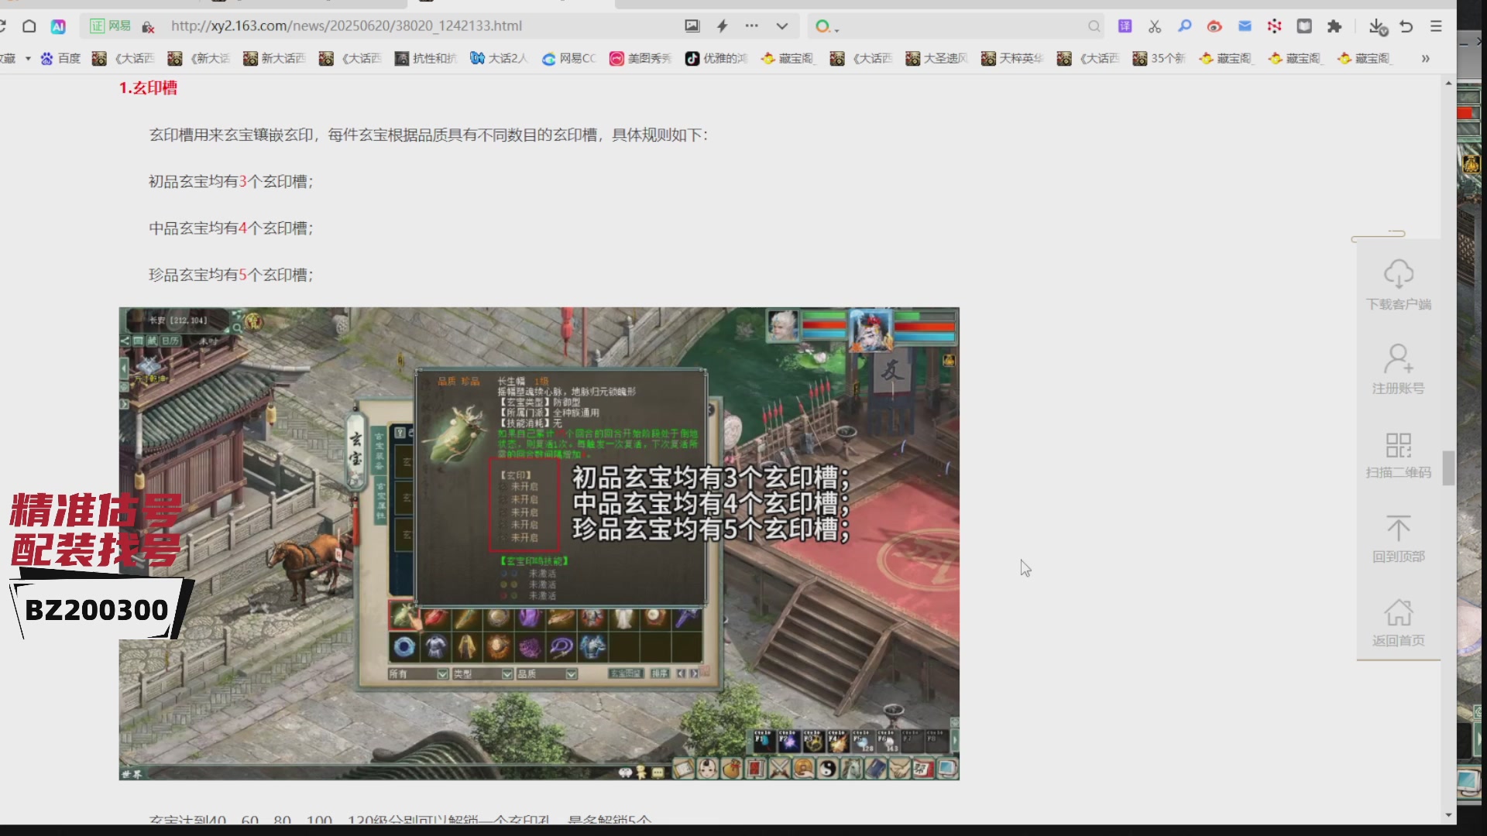Open the 品质 filter dropdown in game image
This screenshot has width=1487, height=836.
547,674
